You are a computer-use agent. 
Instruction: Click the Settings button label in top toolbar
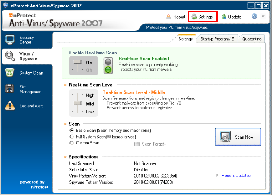pos(205,17)
